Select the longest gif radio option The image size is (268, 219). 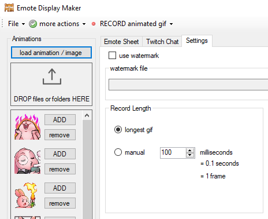click(118, 130)
